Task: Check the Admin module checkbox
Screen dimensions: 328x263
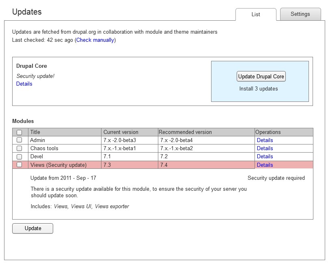Action: [19, 140]
